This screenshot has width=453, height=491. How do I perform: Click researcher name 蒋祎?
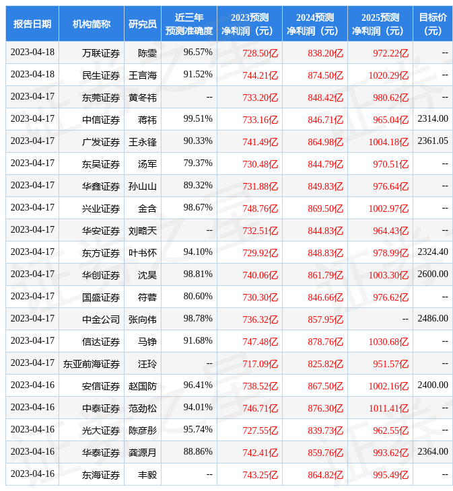coord(147,120)
